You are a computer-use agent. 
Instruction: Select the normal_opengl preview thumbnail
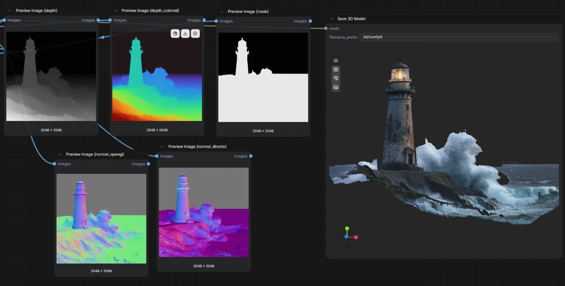101,218
